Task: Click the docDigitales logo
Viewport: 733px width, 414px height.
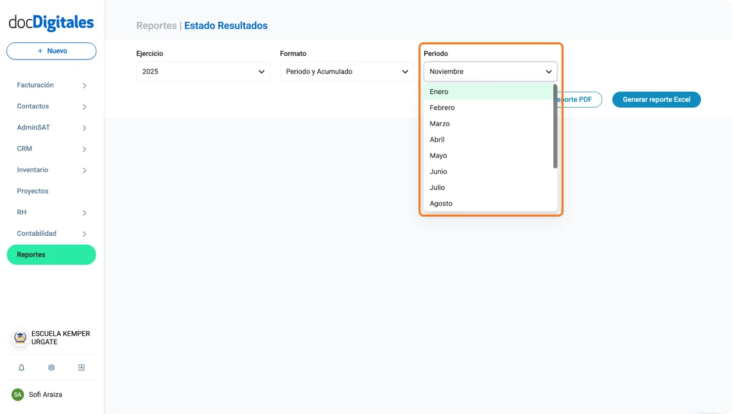Action: click(51, 23)
